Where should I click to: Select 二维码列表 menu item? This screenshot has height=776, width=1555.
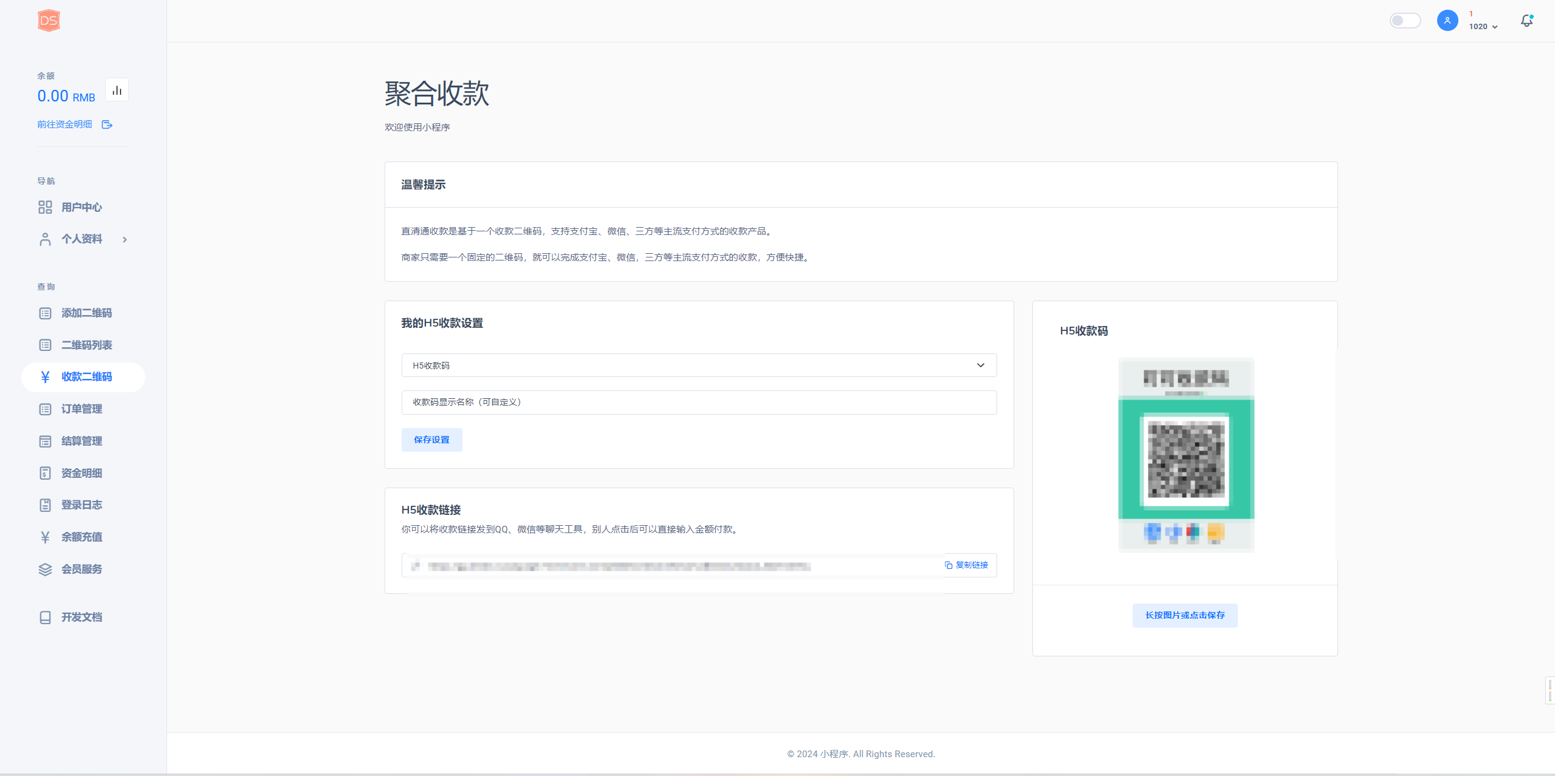86,345
